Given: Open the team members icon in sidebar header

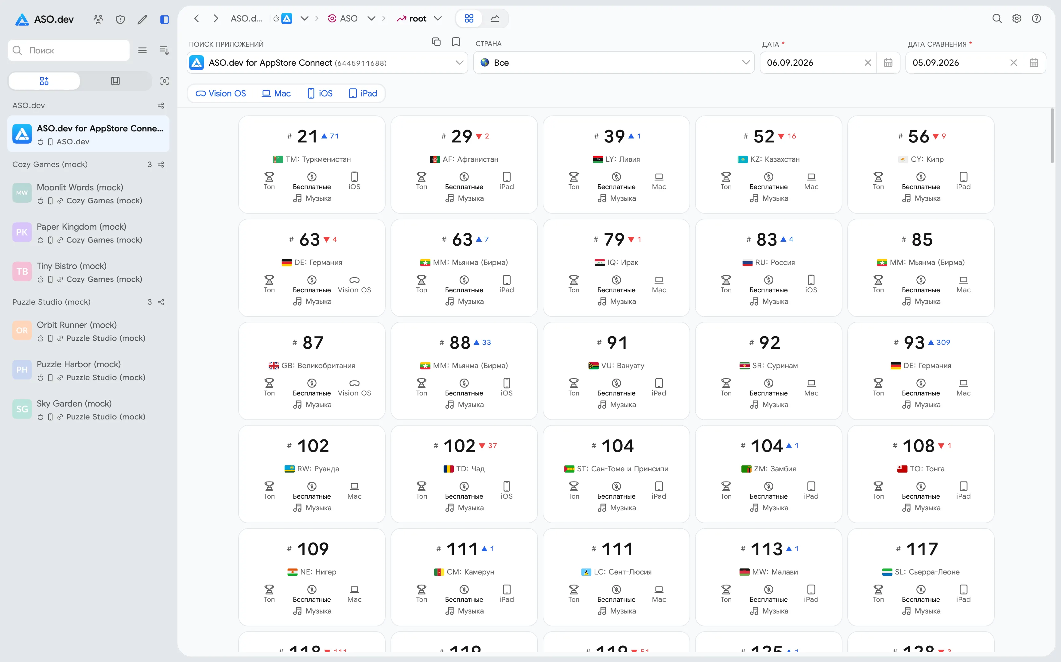Looking at the screenshot, I should pos(98,19).
